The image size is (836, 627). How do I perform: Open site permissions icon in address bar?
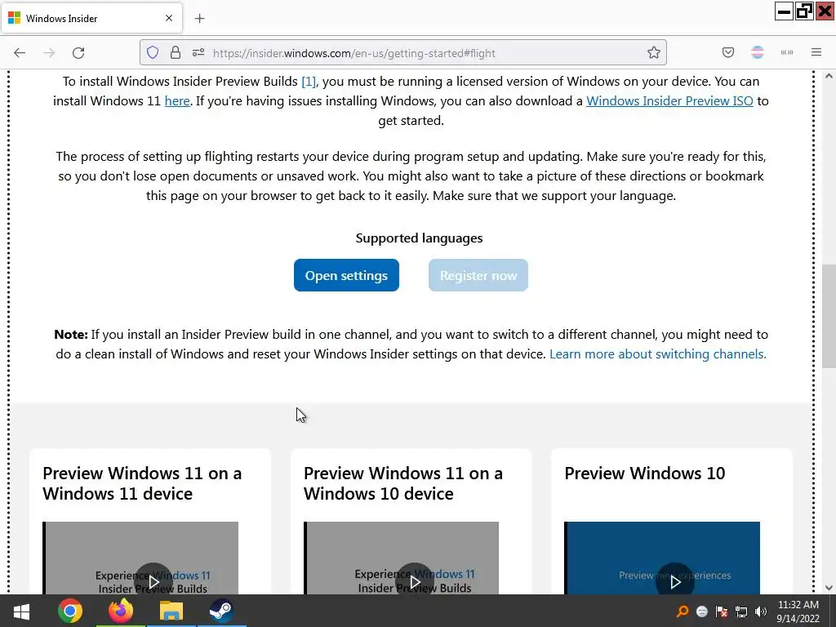point(198,53)
